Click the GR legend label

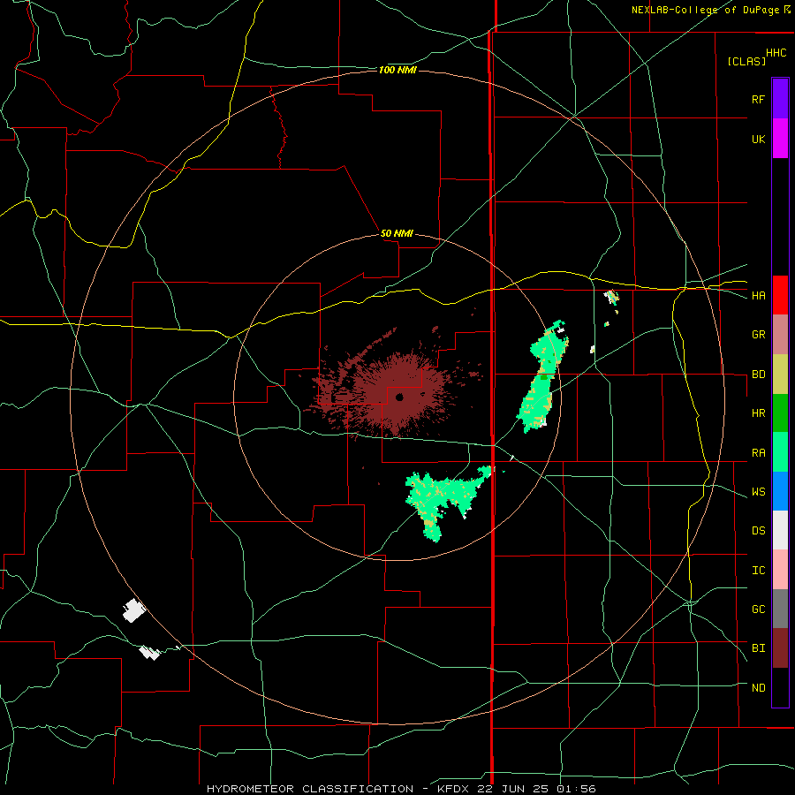click(758, 335)
